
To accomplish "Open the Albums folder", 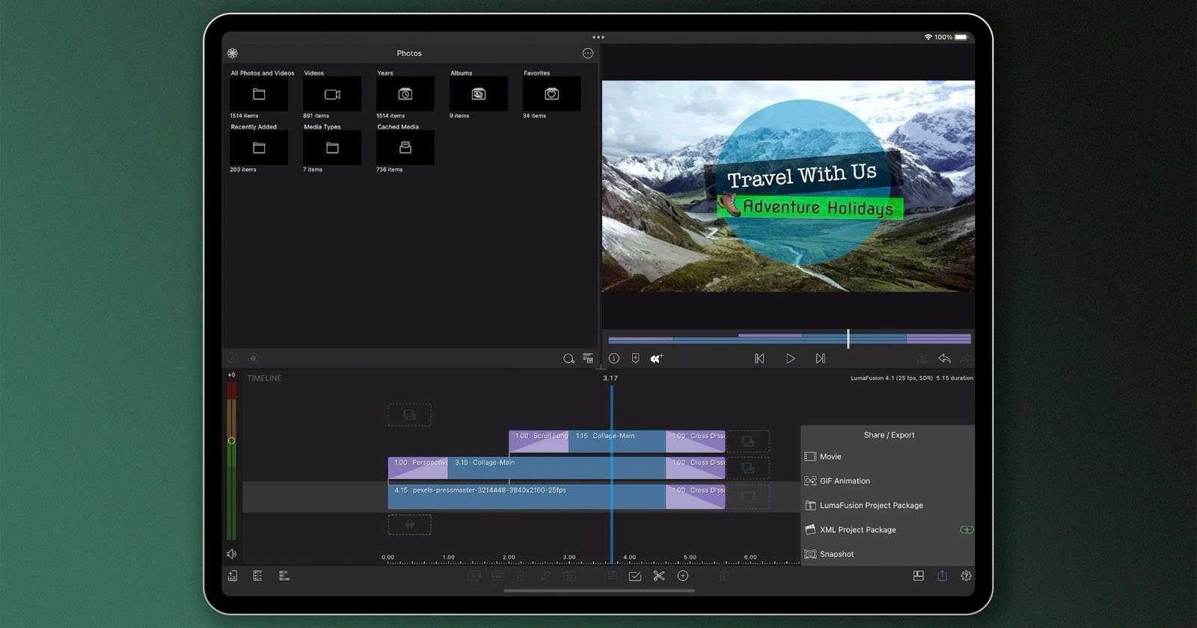I will click(x=478, y=94).
